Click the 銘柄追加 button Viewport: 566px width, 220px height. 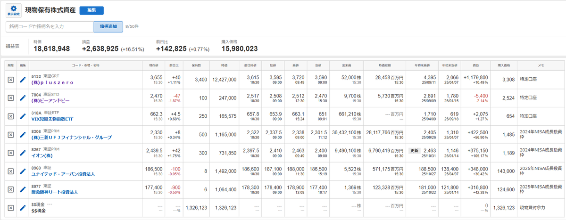click(108, 26)
